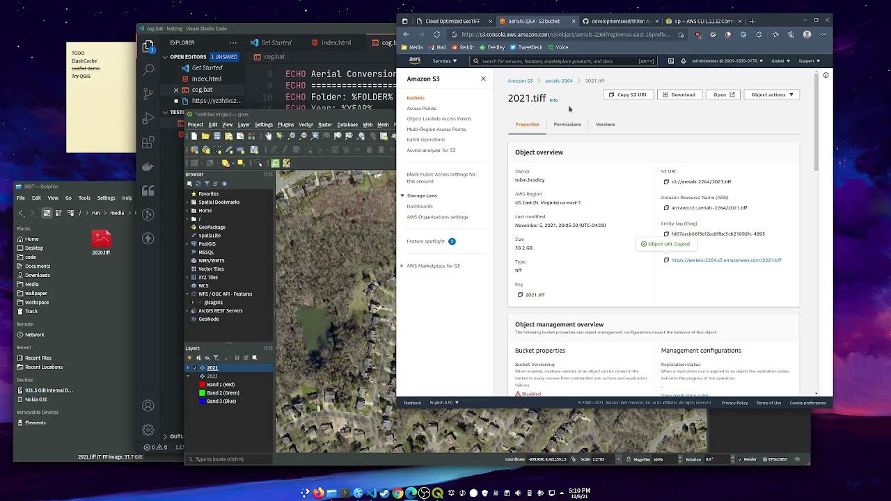Viewport: 891px width, 501px height.
Task: Toggle visibility checkbox of 2021 layer in QGIS
Action: tap(195, 368)
